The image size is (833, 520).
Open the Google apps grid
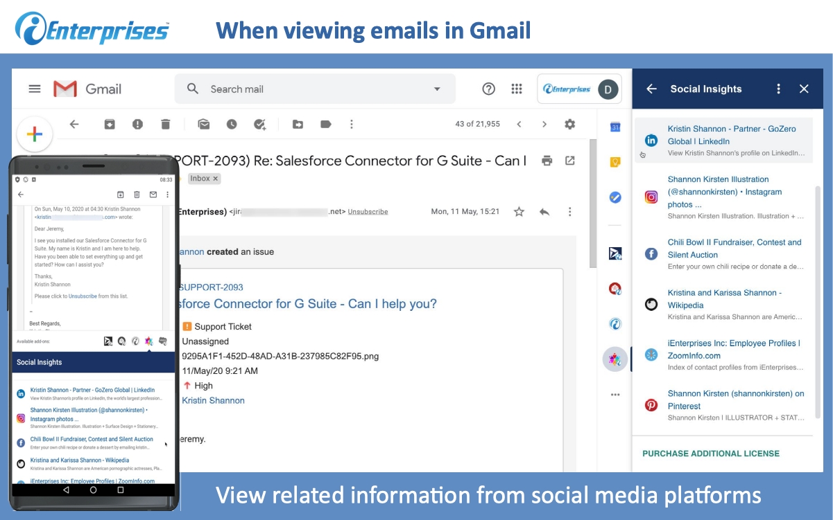tap(517, 89)
